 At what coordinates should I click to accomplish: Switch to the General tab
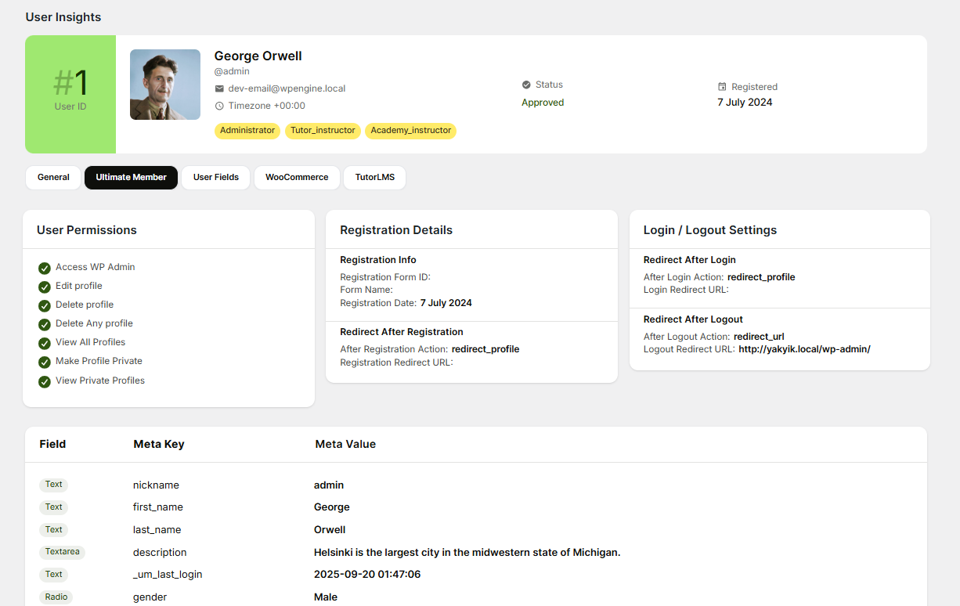[53, 178]
